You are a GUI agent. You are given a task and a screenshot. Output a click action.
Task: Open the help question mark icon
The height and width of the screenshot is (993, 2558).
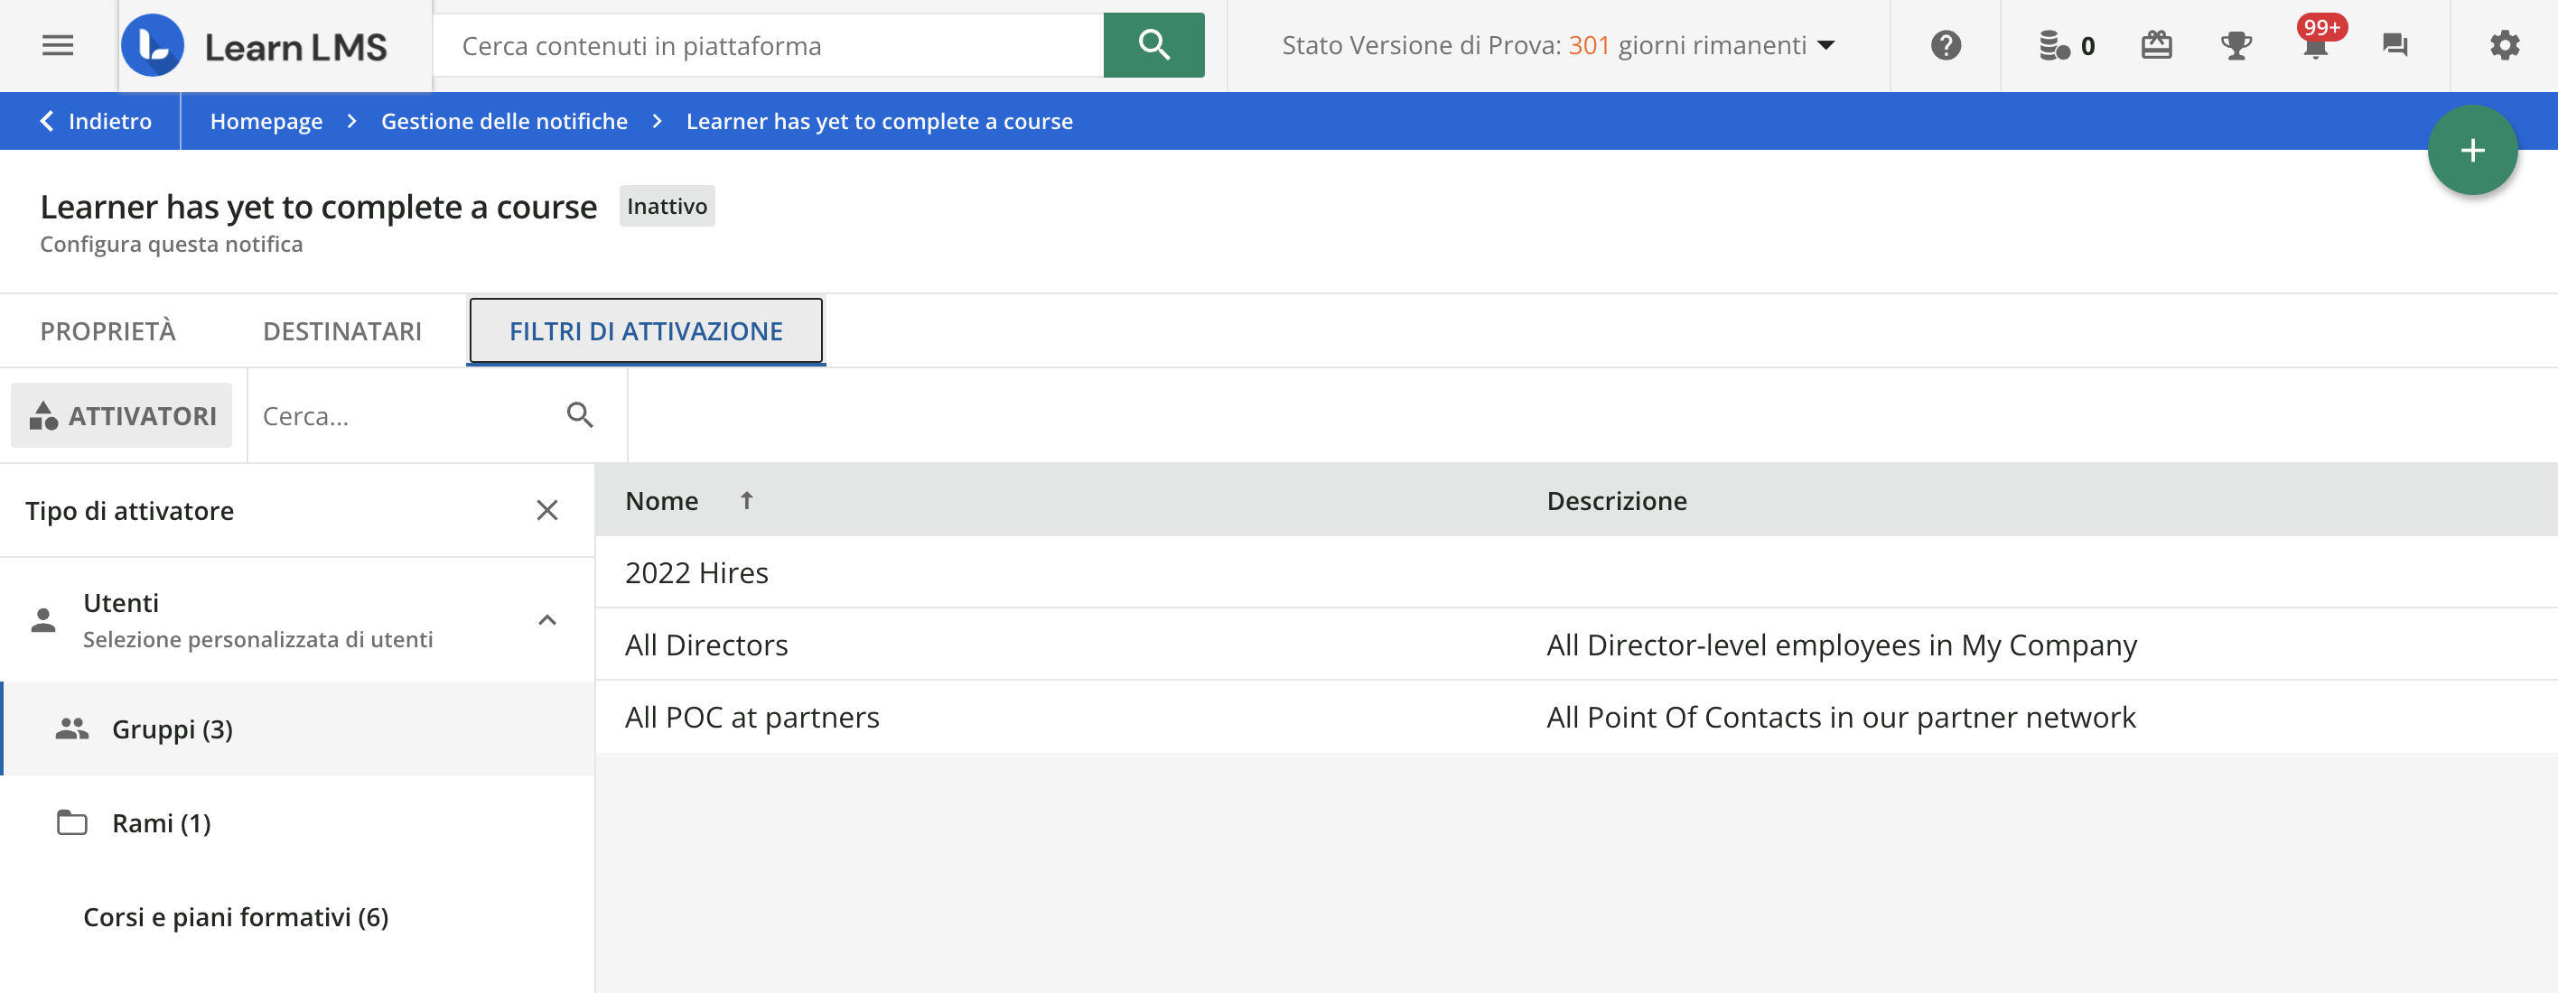click(1946, 46)
